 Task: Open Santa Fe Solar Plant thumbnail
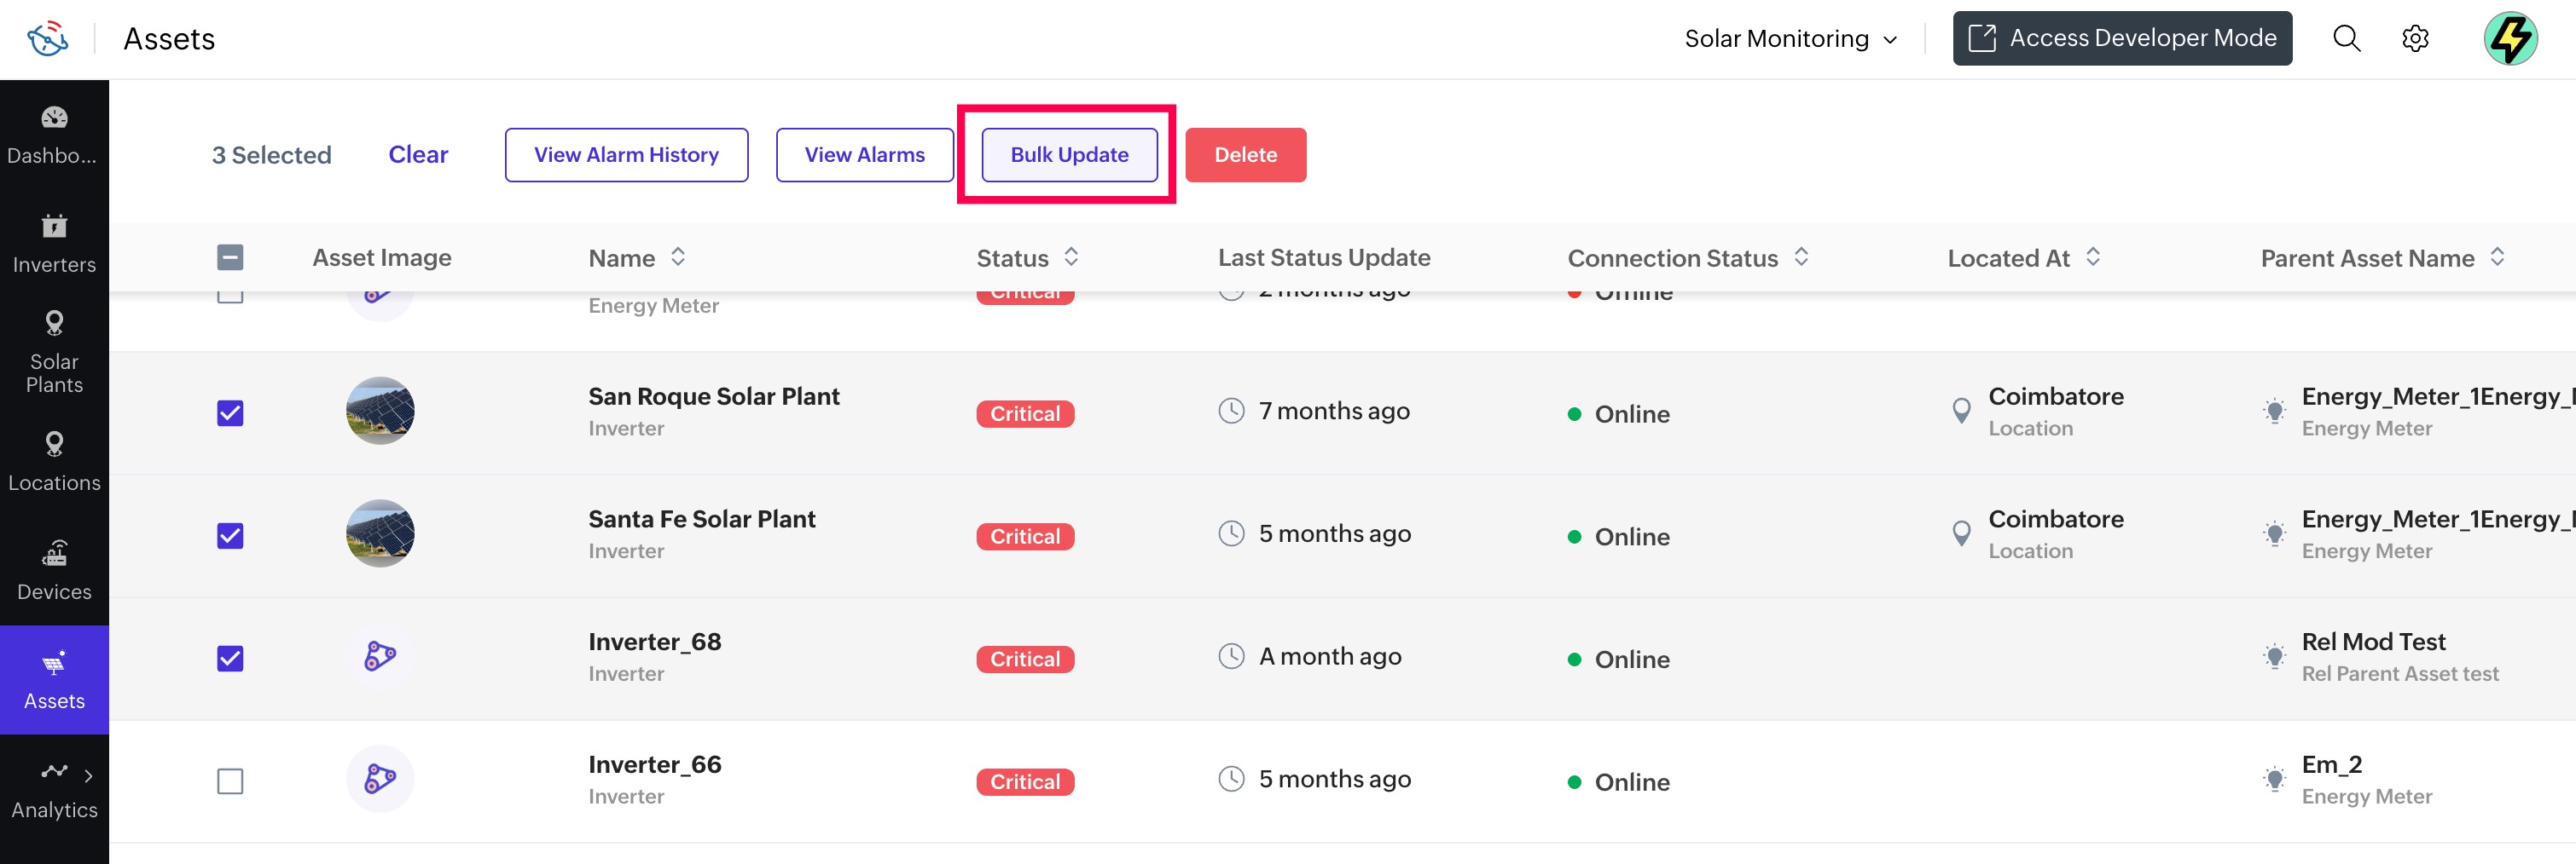[x=380, y=533]
